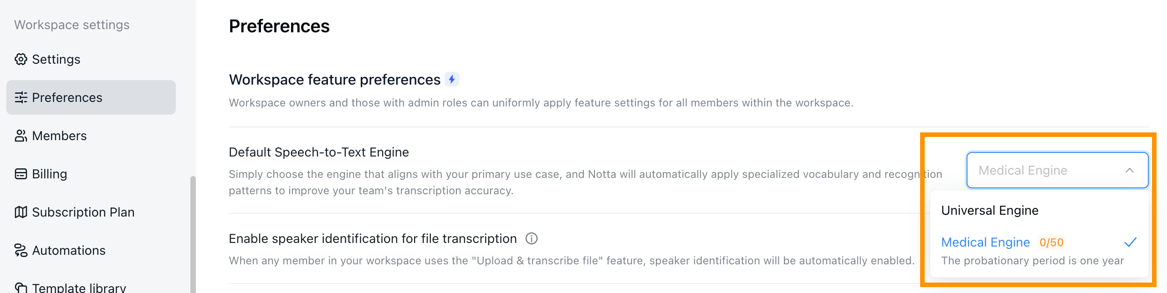Click the lightning bolt badge beside feature preferences
This screenshot has width=1167, height=293.
pyautogui.click(x=451, y=79)
